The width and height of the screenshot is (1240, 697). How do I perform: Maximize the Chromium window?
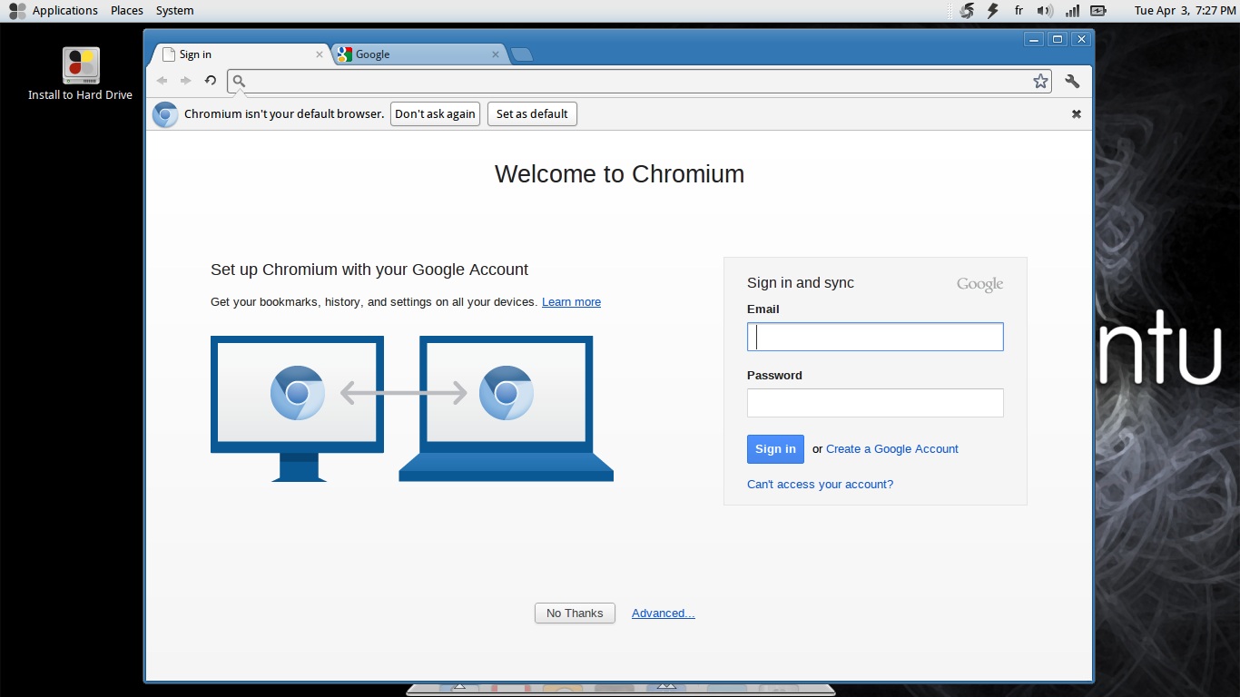click(x=1057, y=39)
